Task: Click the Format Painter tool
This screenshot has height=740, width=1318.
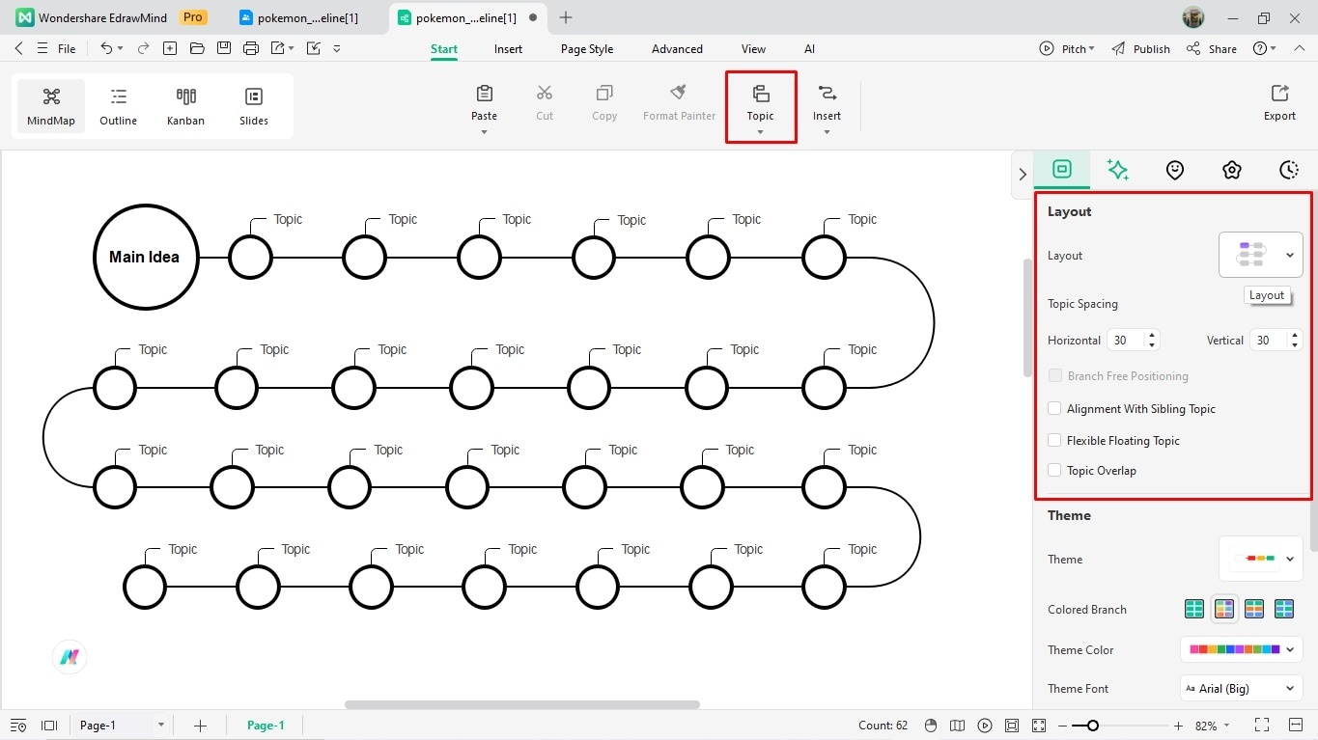Action: [679, 103]
